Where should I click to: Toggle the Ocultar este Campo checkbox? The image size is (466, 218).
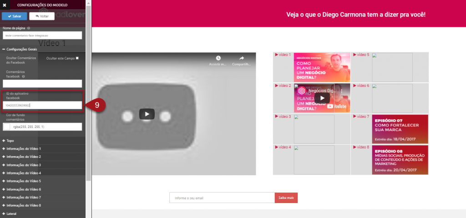coord(77,58)
